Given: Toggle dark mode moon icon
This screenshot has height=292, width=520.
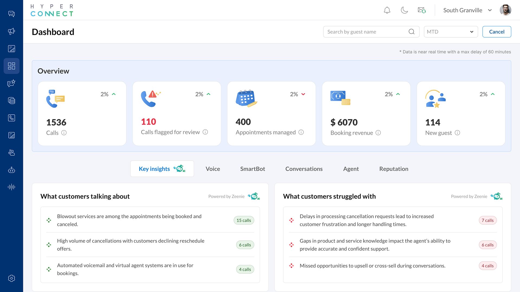Looking at the screenshot, I should [x=404, y=10].
